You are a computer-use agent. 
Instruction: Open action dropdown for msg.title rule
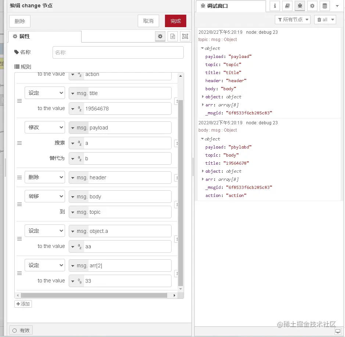45,93
